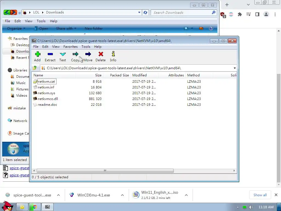281x211 pixels.
Task: Expand the Explorer address bar dropdown
Action: point(139,12)
